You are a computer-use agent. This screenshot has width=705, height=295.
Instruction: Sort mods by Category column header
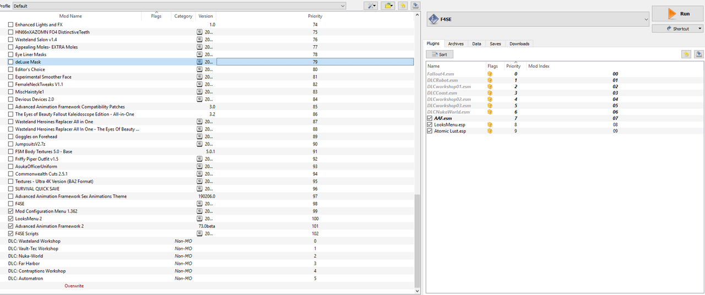(x=183, y=16)
